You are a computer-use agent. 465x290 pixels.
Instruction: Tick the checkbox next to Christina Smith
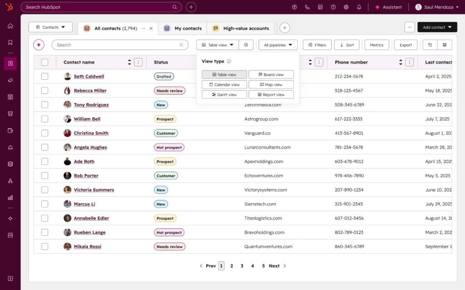45,133
